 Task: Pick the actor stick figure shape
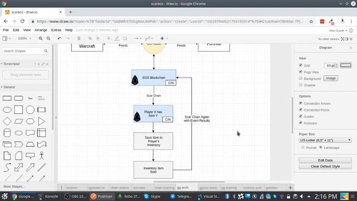[41, 156]
